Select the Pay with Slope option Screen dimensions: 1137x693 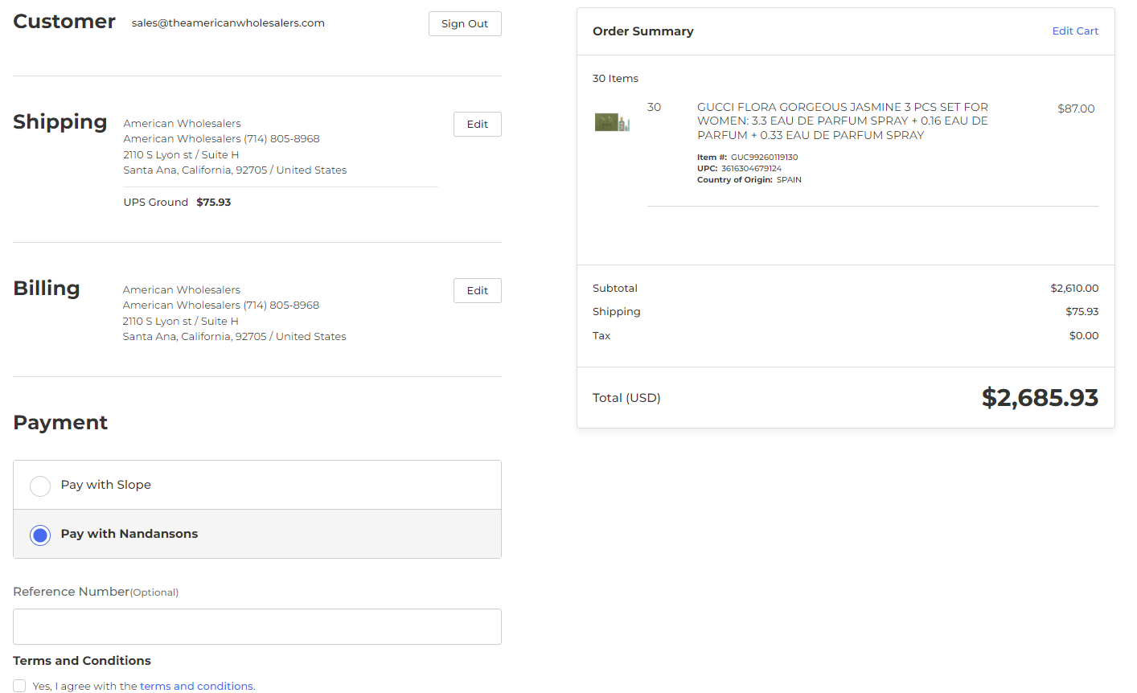[x=257, y=485]
